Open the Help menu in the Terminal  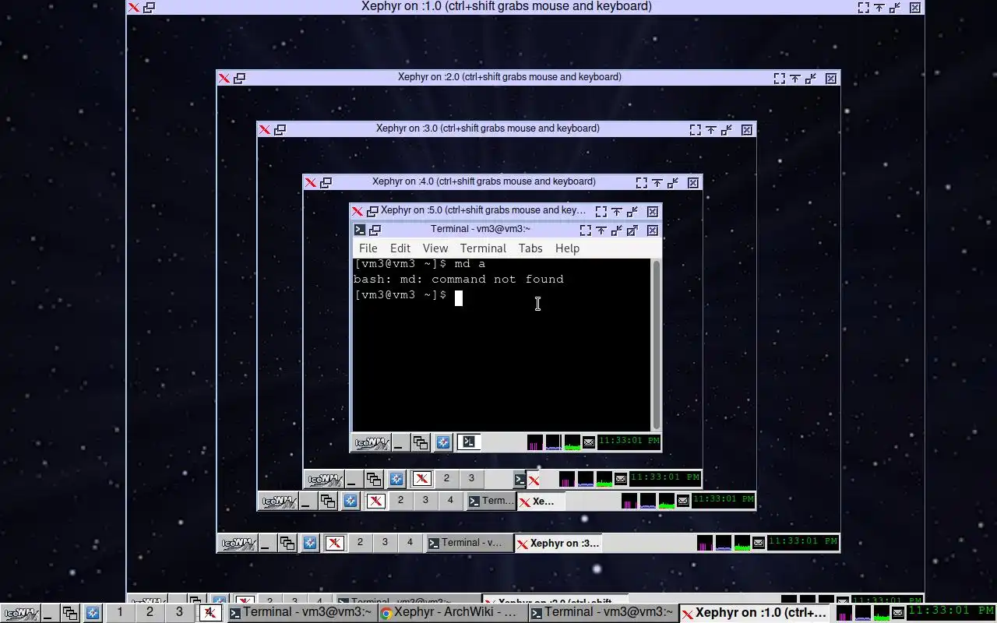point(567,248)
